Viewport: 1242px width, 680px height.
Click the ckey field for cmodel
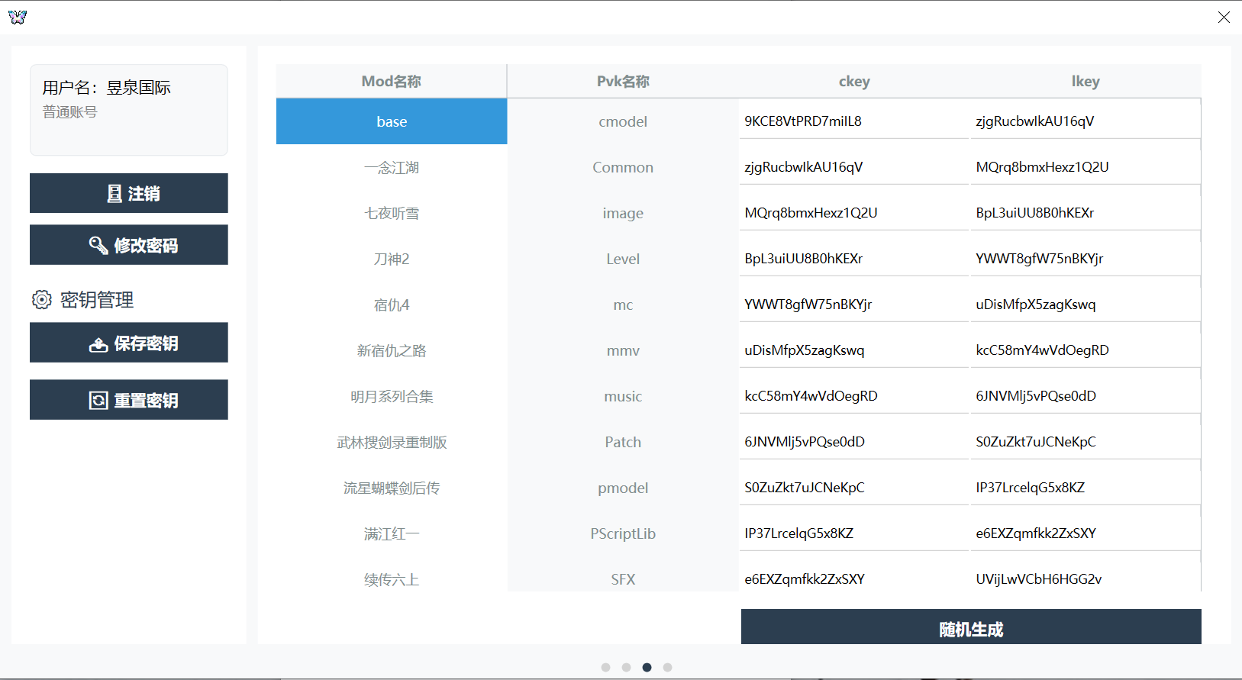[x=853, y=121]
